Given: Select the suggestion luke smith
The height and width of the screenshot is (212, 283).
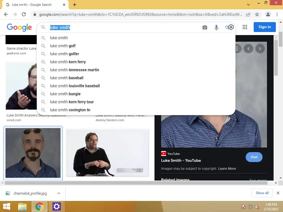Looking at the screenshot, I should point(136,38).
